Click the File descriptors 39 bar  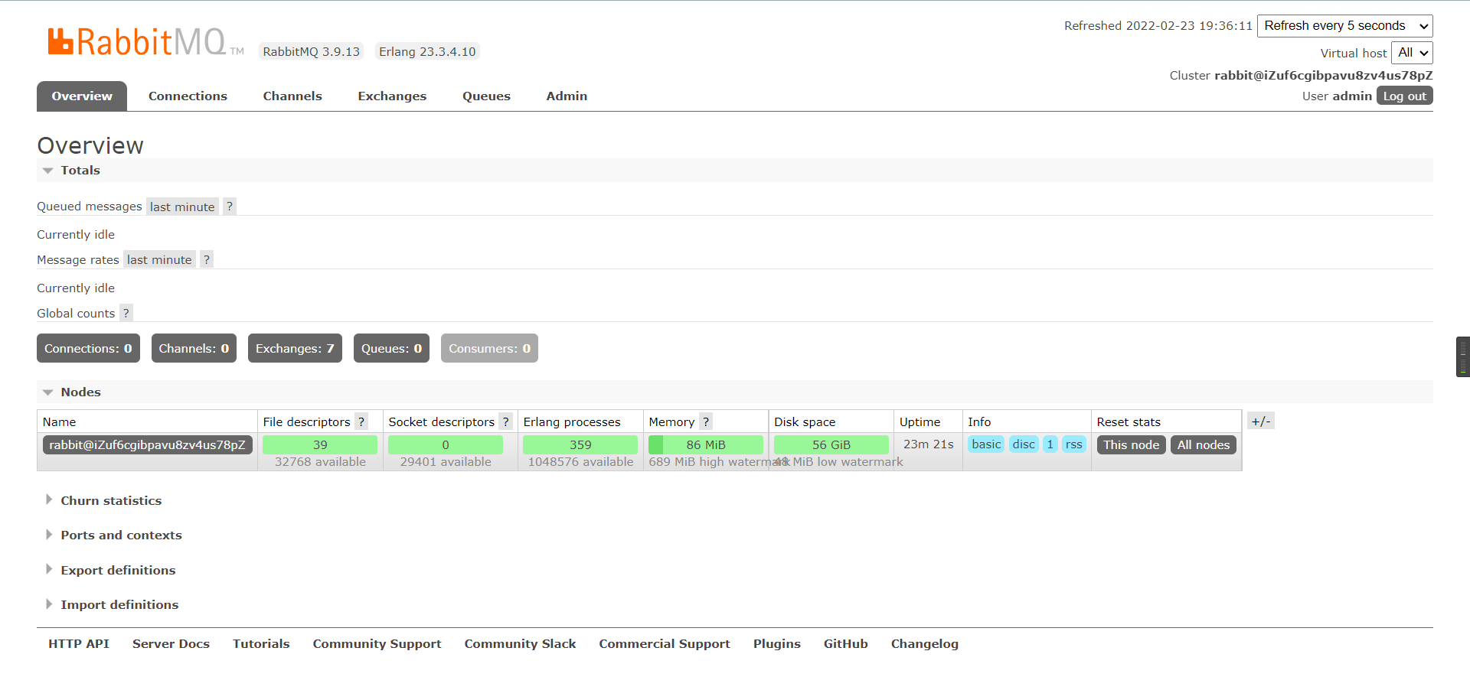(x=320, y=445)
